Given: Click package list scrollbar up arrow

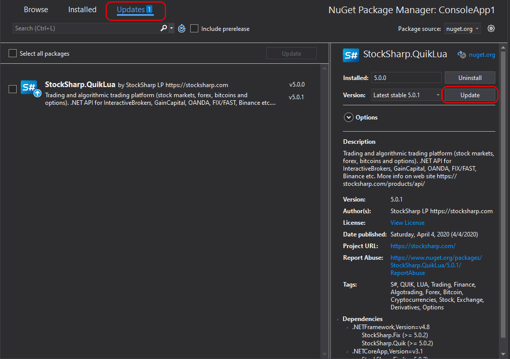Looking at the screenshot, I should click(324, 68).
